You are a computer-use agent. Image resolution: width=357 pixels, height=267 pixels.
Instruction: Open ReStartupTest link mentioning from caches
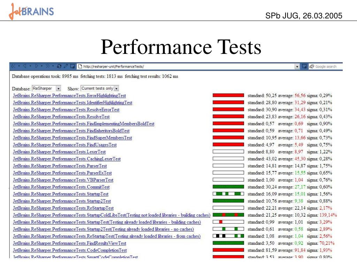[107, 236]
